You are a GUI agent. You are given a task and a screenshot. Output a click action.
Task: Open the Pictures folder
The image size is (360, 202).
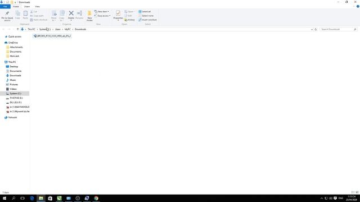(x=13, y=85)
